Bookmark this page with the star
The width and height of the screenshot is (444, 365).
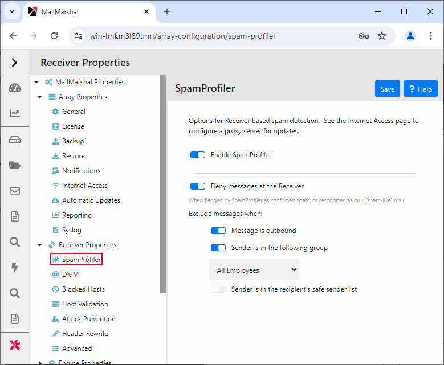(382, 36)
